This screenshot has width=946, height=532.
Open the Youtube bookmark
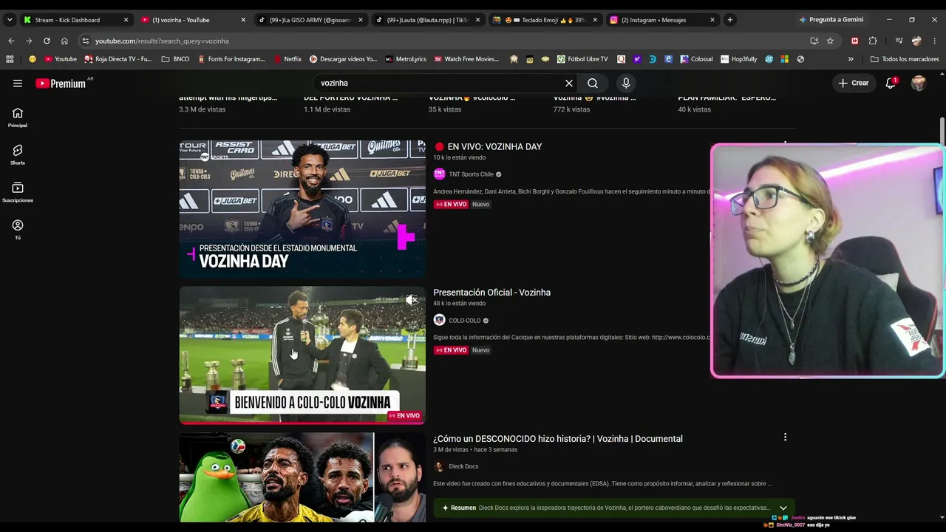[x=61, y=59]
